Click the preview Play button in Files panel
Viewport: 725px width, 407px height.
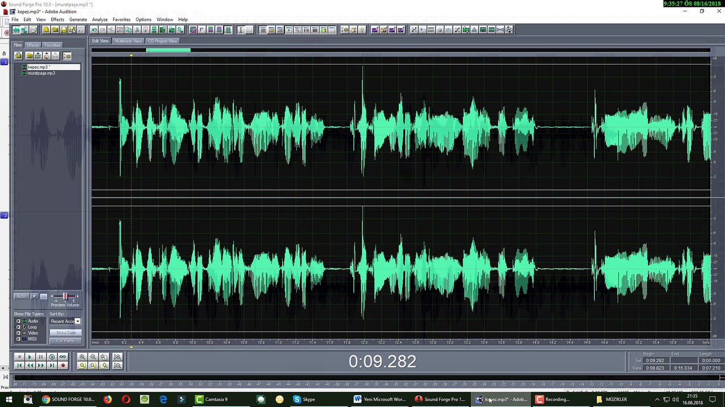point(34,296)
